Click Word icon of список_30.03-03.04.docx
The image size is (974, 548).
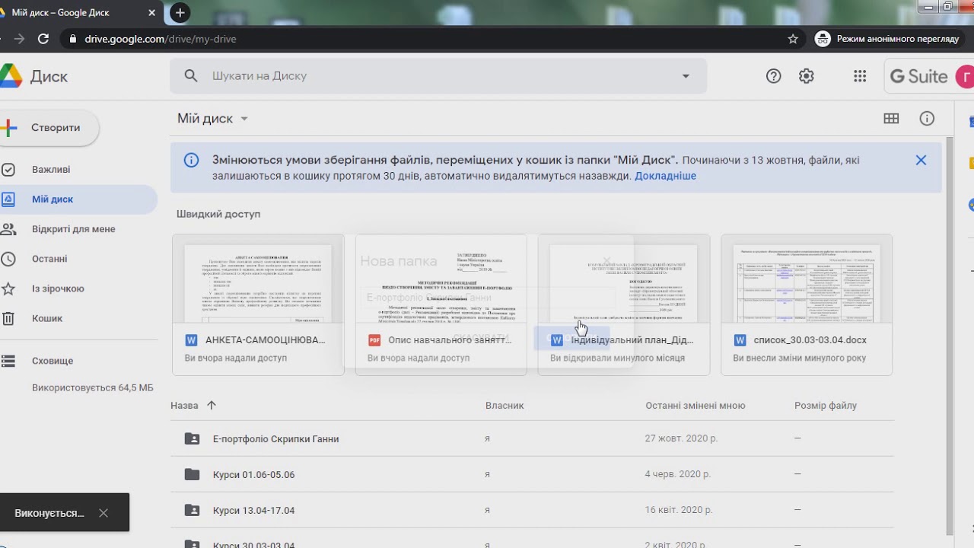click(x=740, y=340)
